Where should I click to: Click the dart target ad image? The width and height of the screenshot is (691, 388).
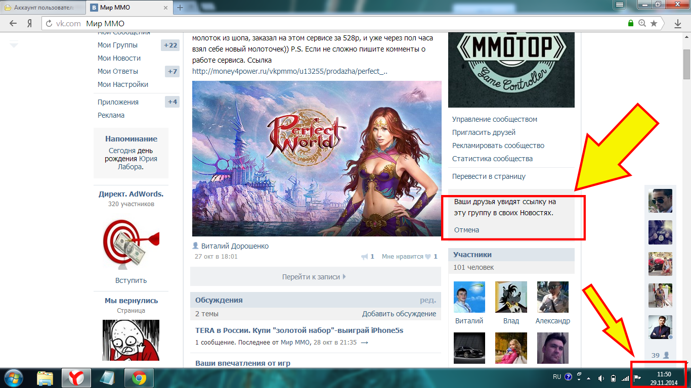click(131, 241)
